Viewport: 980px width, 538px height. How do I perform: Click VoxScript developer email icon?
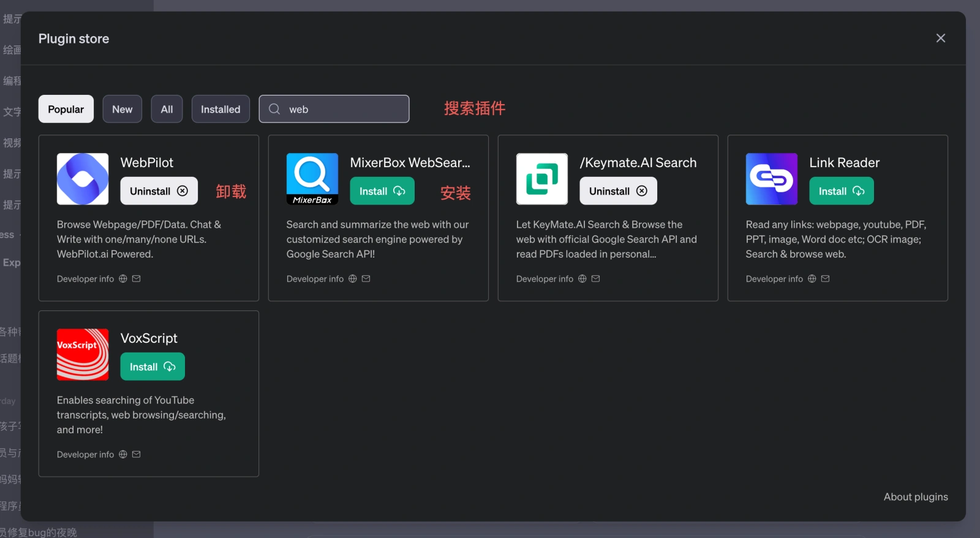(137, 455)
